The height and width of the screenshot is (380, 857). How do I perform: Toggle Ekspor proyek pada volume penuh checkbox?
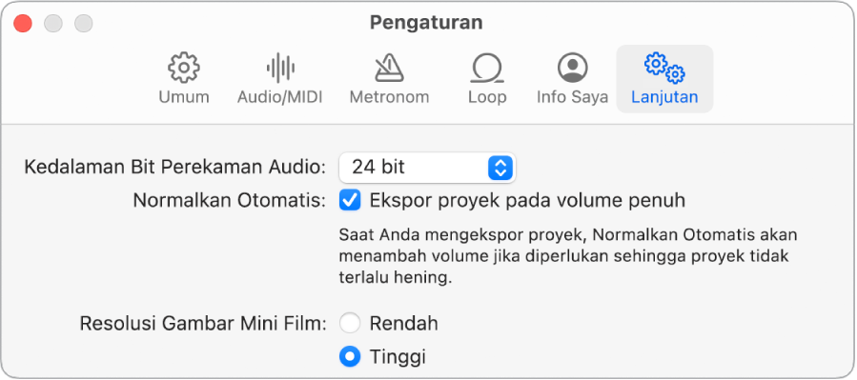(x=350, y=200)
